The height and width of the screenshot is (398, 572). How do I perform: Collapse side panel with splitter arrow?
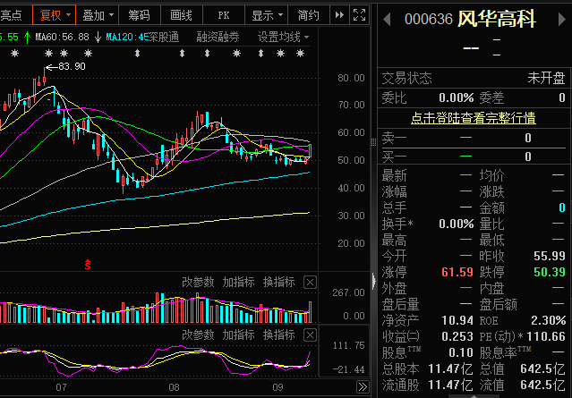(x=374, y=281)
